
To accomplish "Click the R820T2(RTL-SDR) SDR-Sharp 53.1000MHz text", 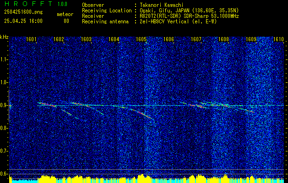I will tap(189, 16).
